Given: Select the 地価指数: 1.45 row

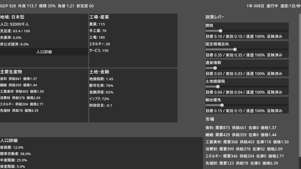Looking at the screenshot, I should point(101,79).
